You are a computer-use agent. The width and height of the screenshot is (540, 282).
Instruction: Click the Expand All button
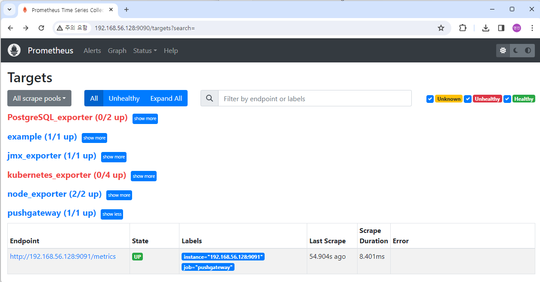(x=166, y=98)
